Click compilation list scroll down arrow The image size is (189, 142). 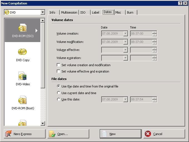(x=43, y=123)
